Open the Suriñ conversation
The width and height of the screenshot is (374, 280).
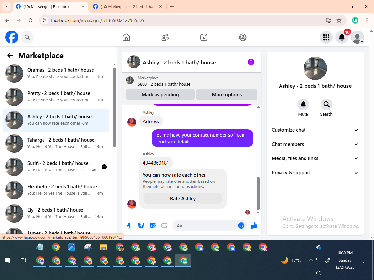click(56, 167)
